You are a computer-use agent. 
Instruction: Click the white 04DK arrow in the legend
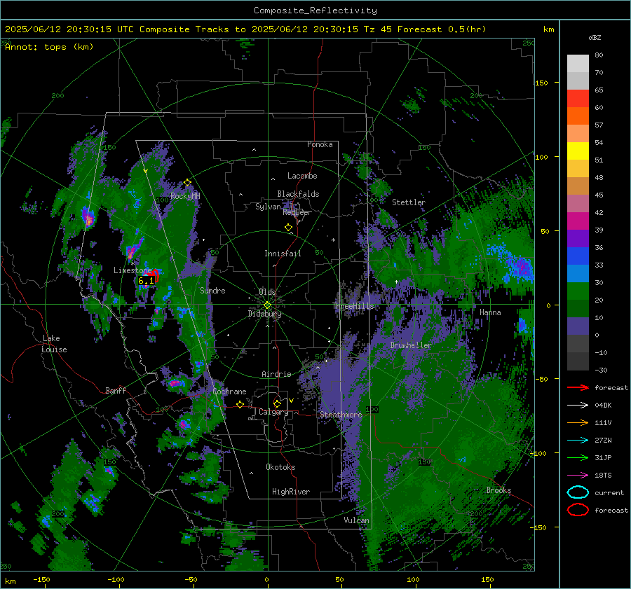(578, 405)
